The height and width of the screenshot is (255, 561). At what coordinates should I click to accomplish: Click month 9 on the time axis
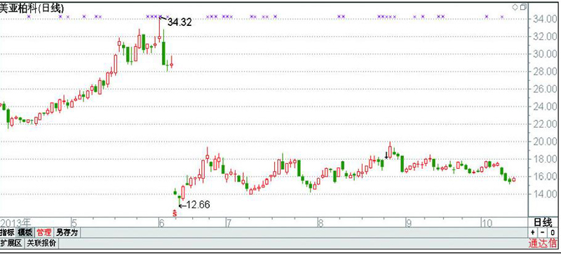tap(408, 223)
